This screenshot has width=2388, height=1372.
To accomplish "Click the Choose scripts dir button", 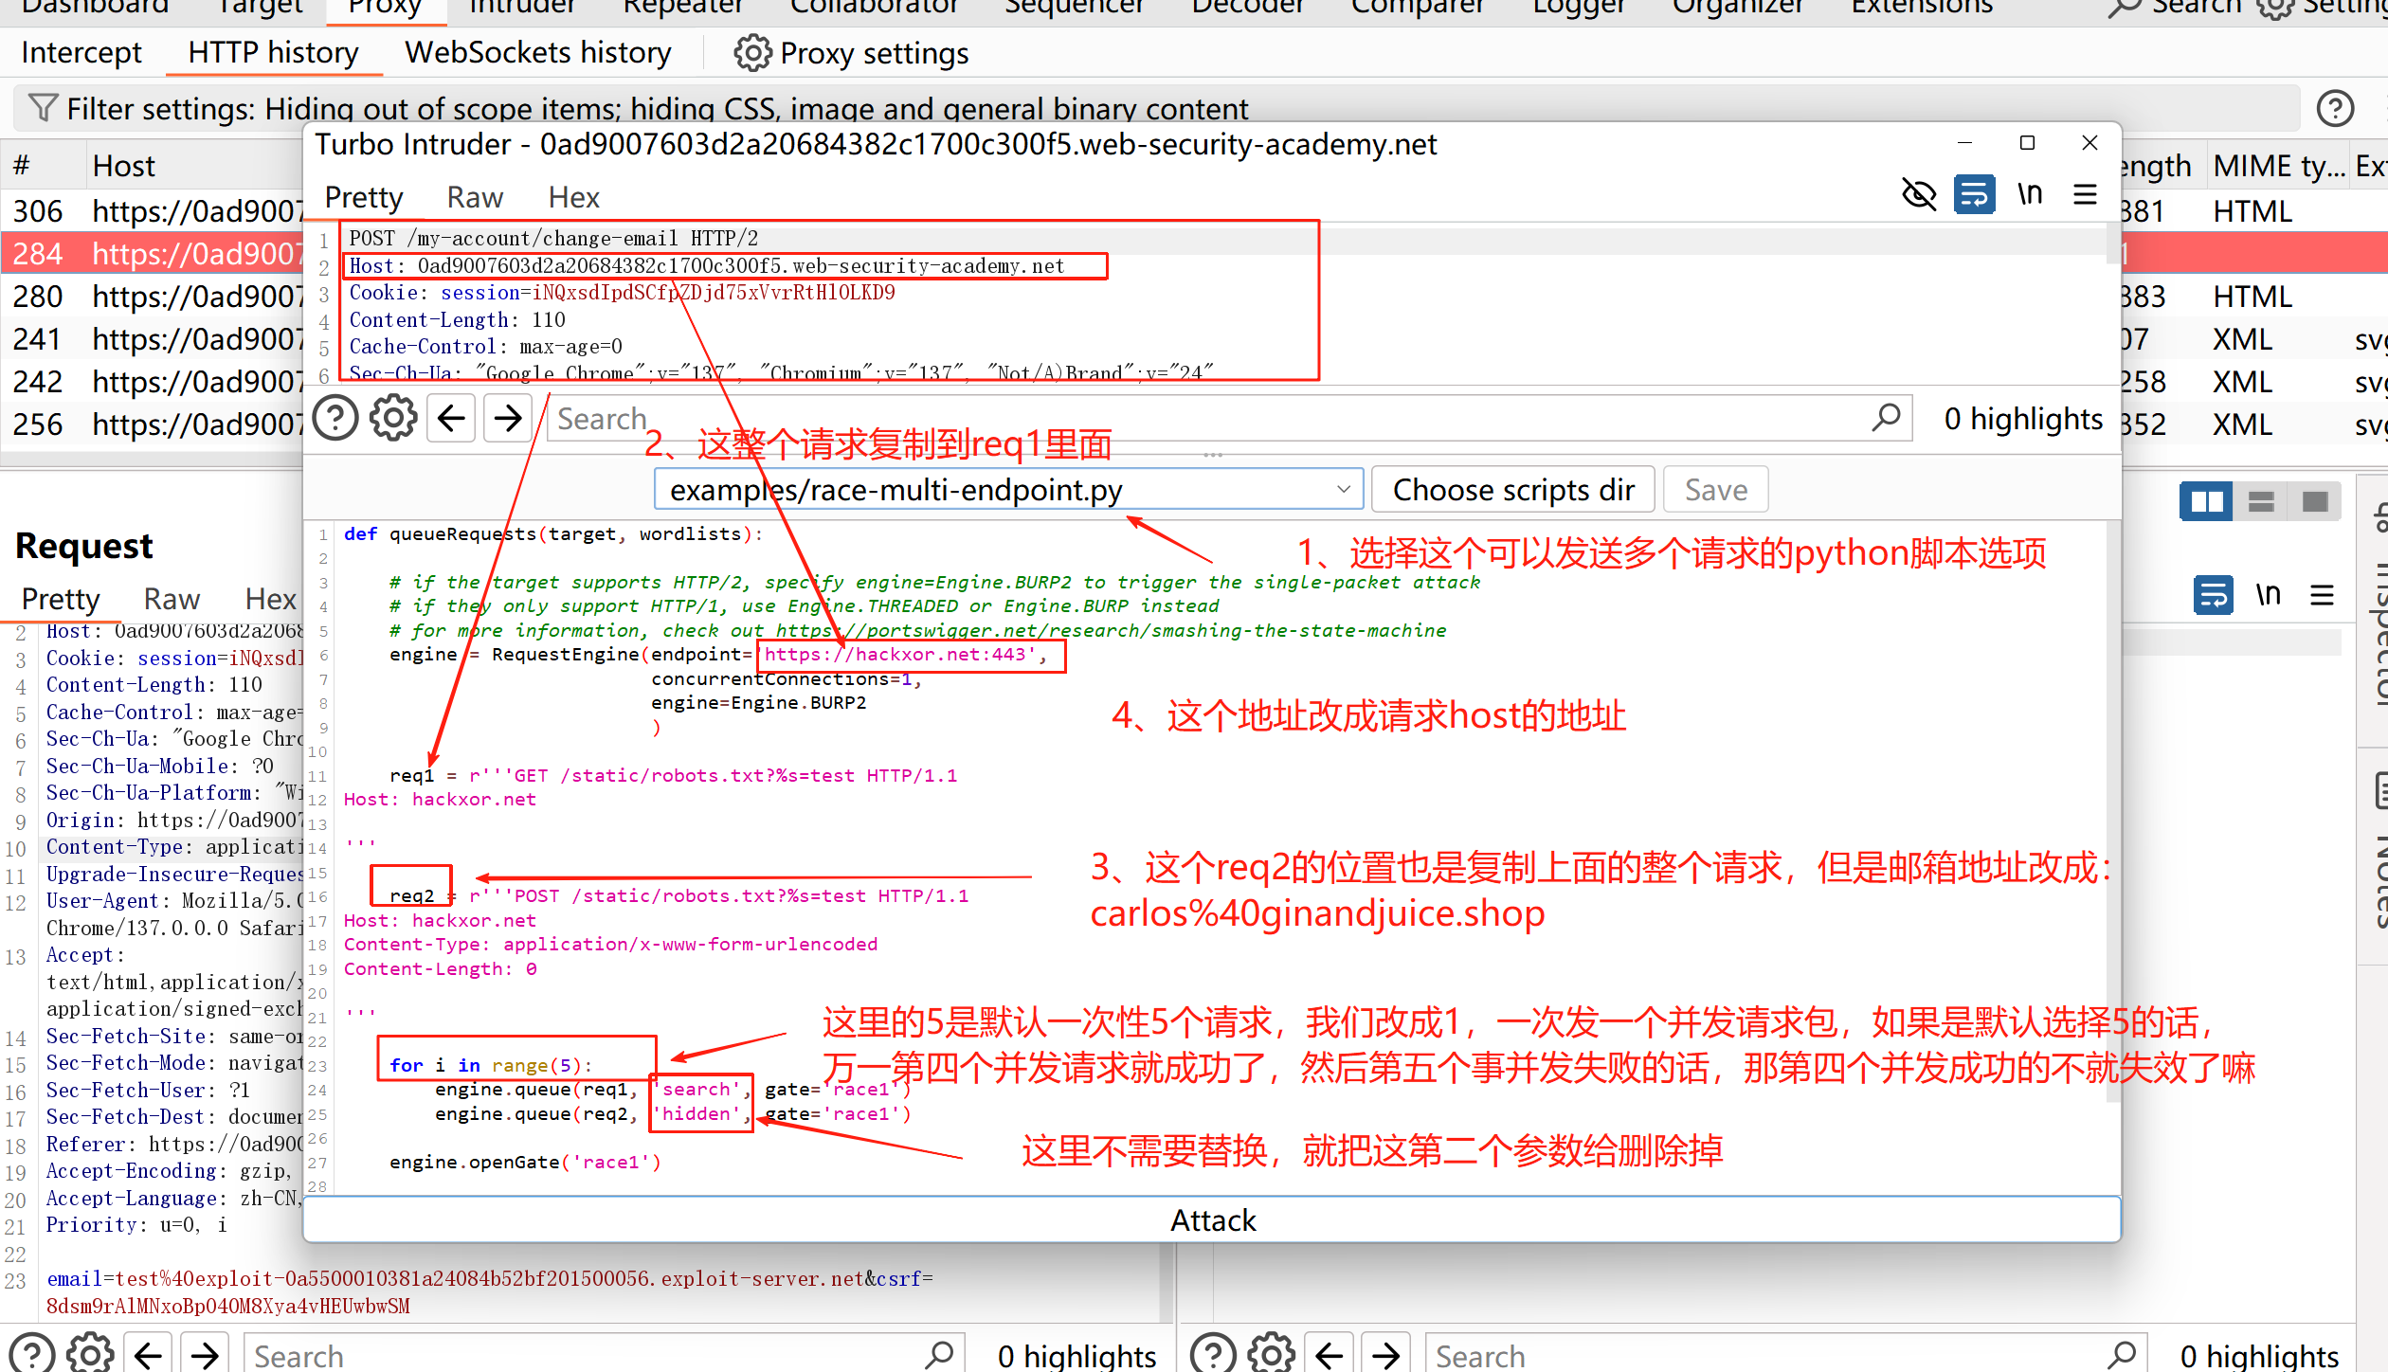I will (x=1512, y=490).
